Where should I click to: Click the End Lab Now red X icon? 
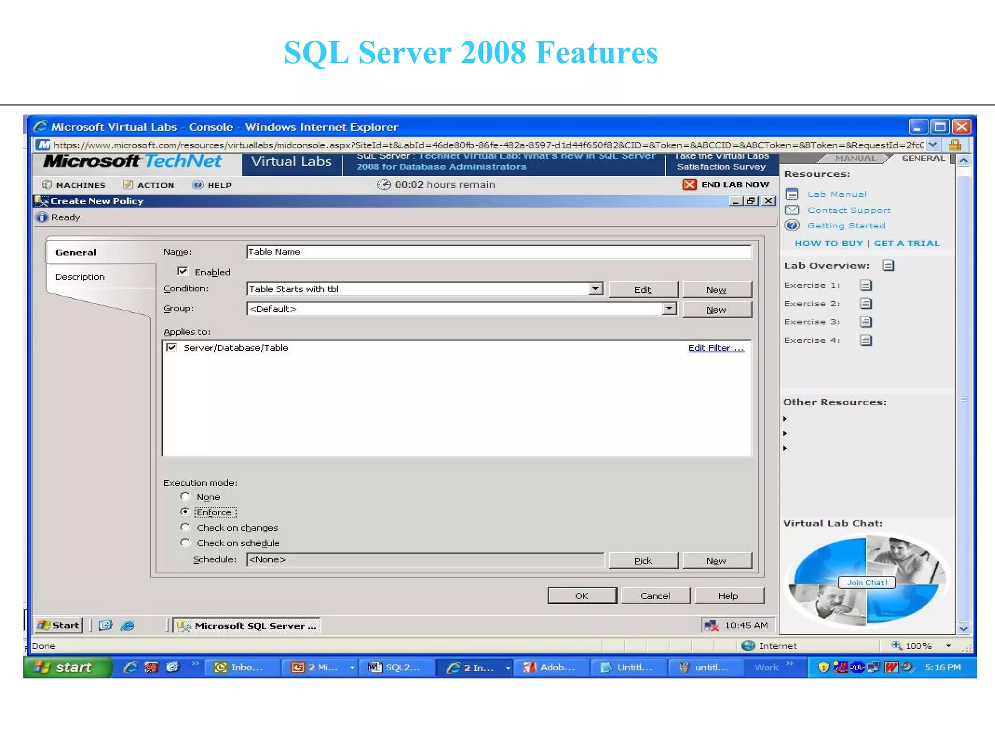coord(689,185)
